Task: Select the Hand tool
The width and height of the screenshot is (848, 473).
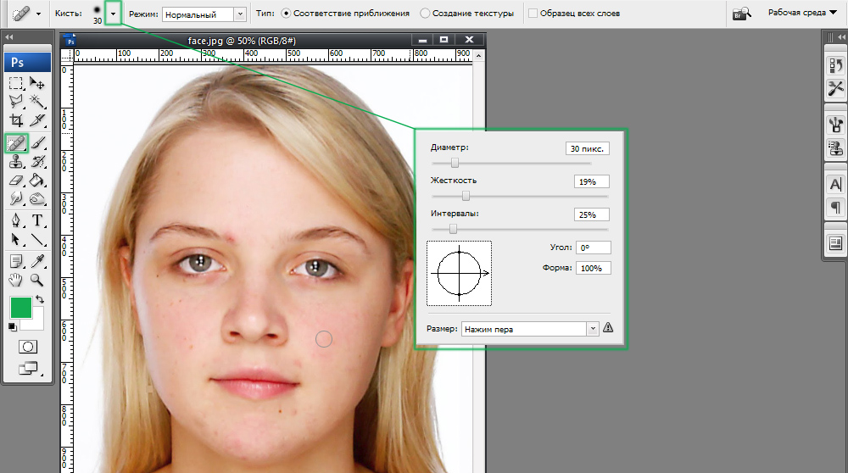Action: click(16, 280)
